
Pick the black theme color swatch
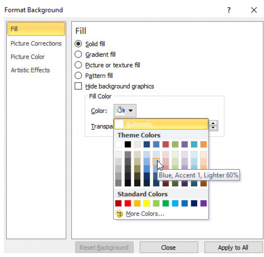click(128, 144)
